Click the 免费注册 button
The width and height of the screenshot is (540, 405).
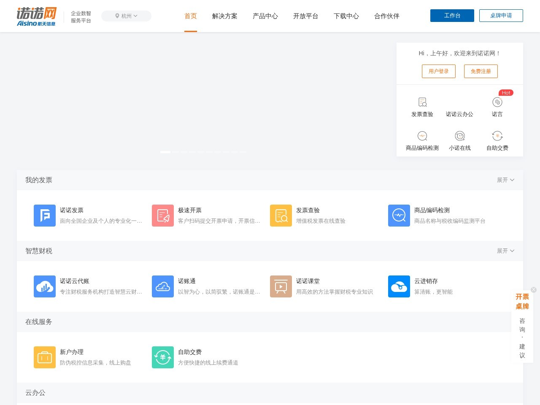point(481,71)
